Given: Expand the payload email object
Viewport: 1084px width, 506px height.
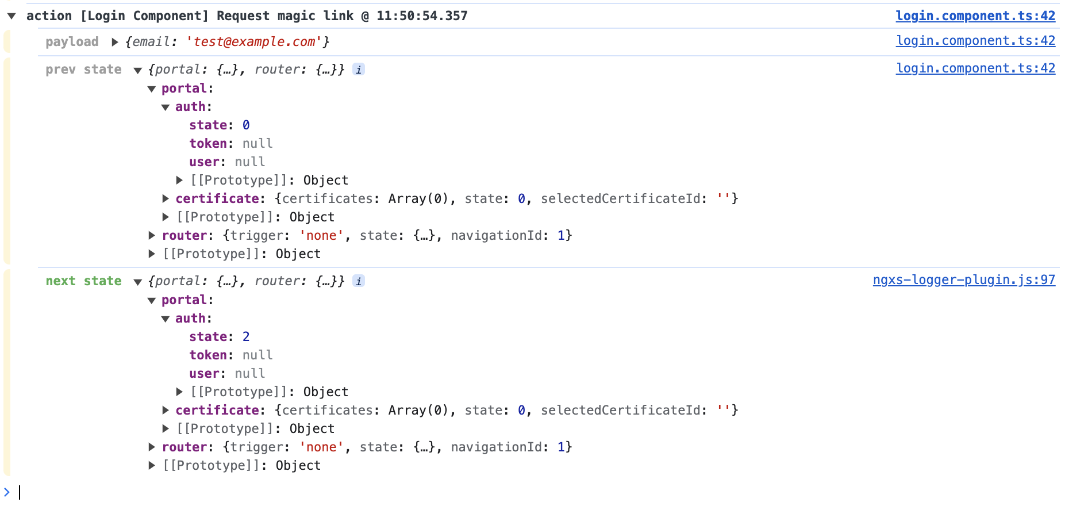Looking at the screenshot, I should [115, 42].
